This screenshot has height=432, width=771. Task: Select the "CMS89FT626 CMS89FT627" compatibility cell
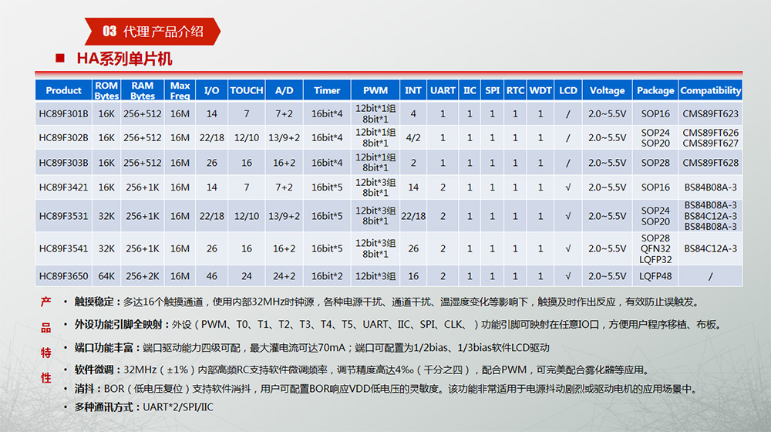click(711, 138)
